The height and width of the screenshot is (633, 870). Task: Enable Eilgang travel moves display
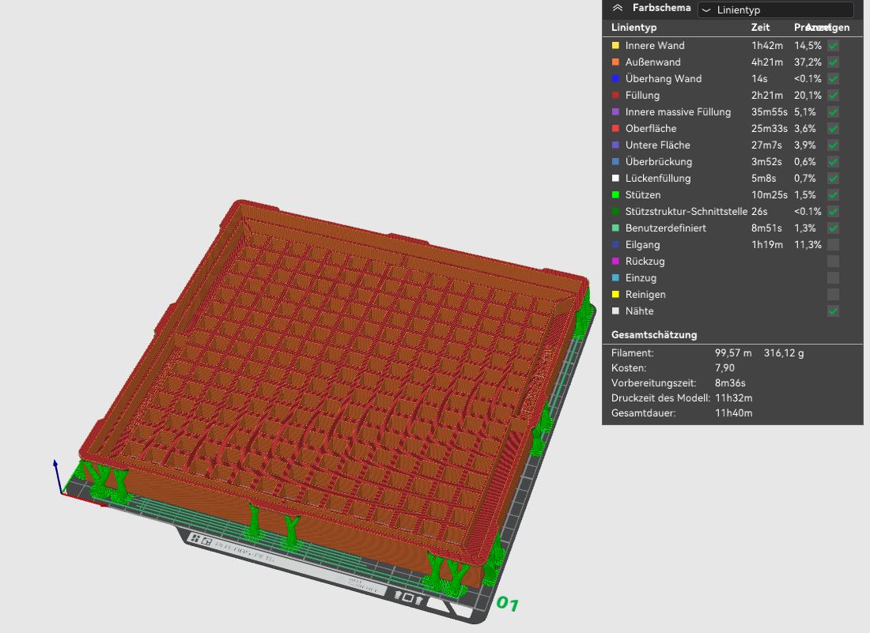pos(833,245)
